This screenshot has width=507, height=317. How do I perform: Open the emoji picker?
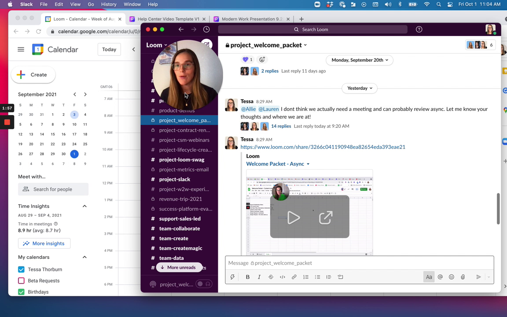(x=451, y=276)
